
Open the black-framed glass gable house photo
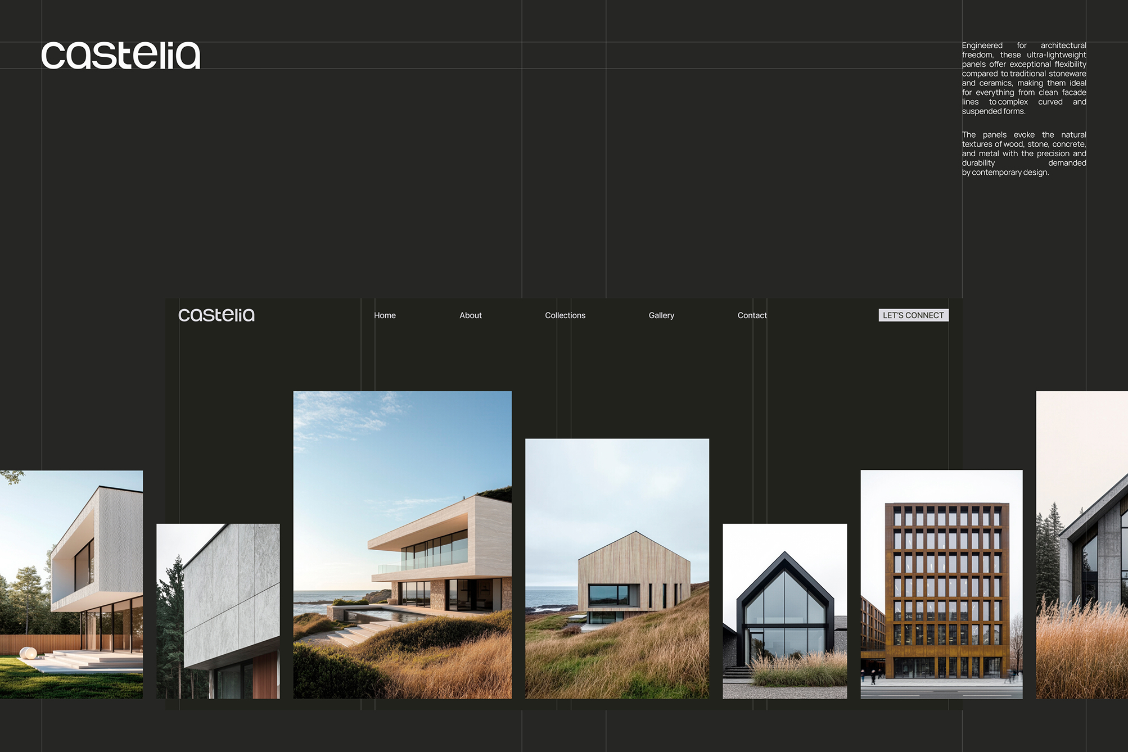(784, 611)
